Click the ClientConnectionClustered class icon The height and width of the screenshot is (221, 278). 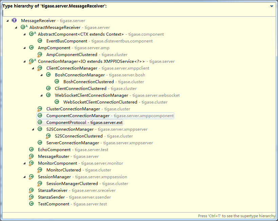click(x=48, y=88)
